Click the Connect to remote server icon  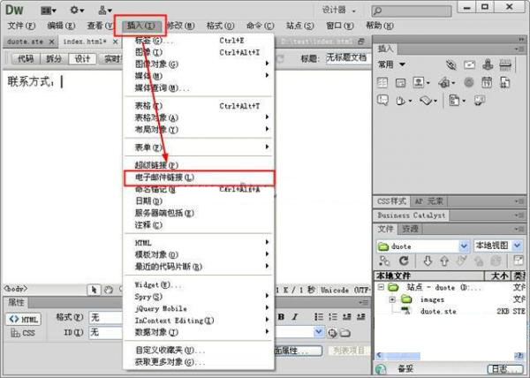point(385,261)
